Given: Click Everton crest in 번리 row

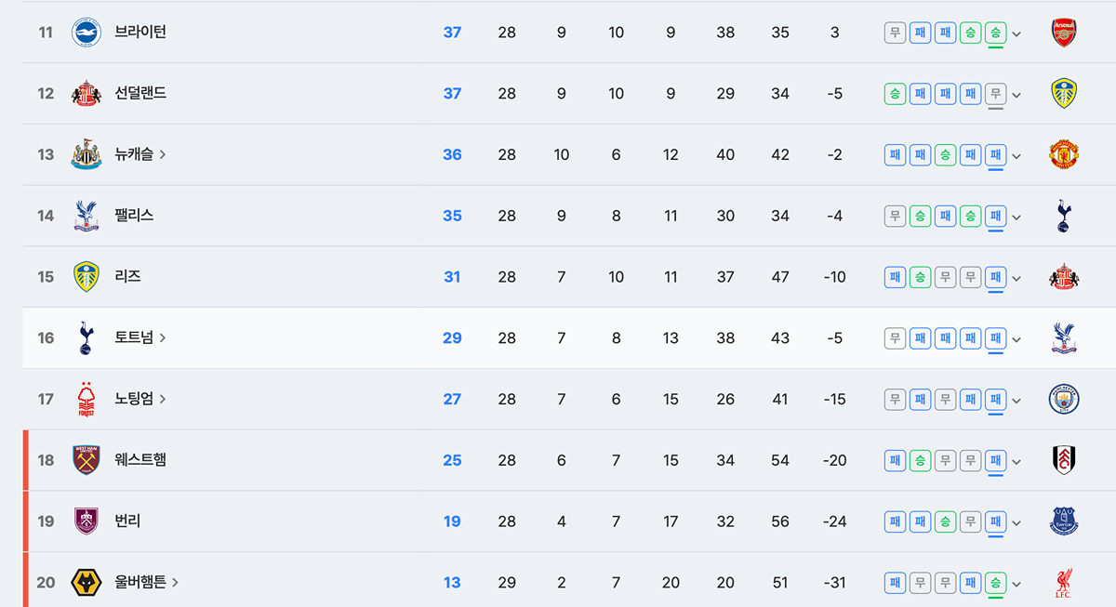Looking at the screenshot, I should click(1063, 521).
